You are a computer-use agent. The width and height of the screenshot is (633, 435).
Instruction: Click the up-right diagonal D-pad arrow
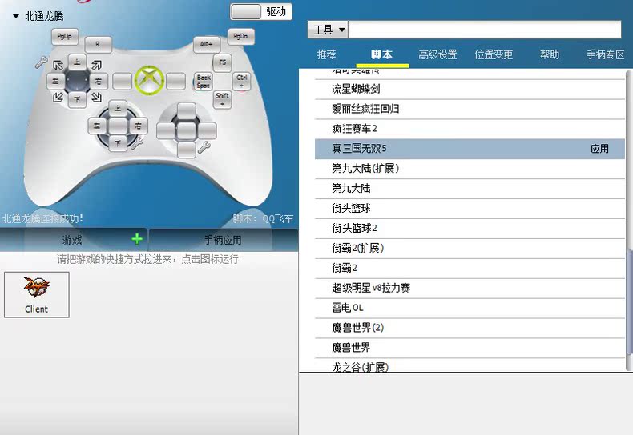(x=96, y=65)
